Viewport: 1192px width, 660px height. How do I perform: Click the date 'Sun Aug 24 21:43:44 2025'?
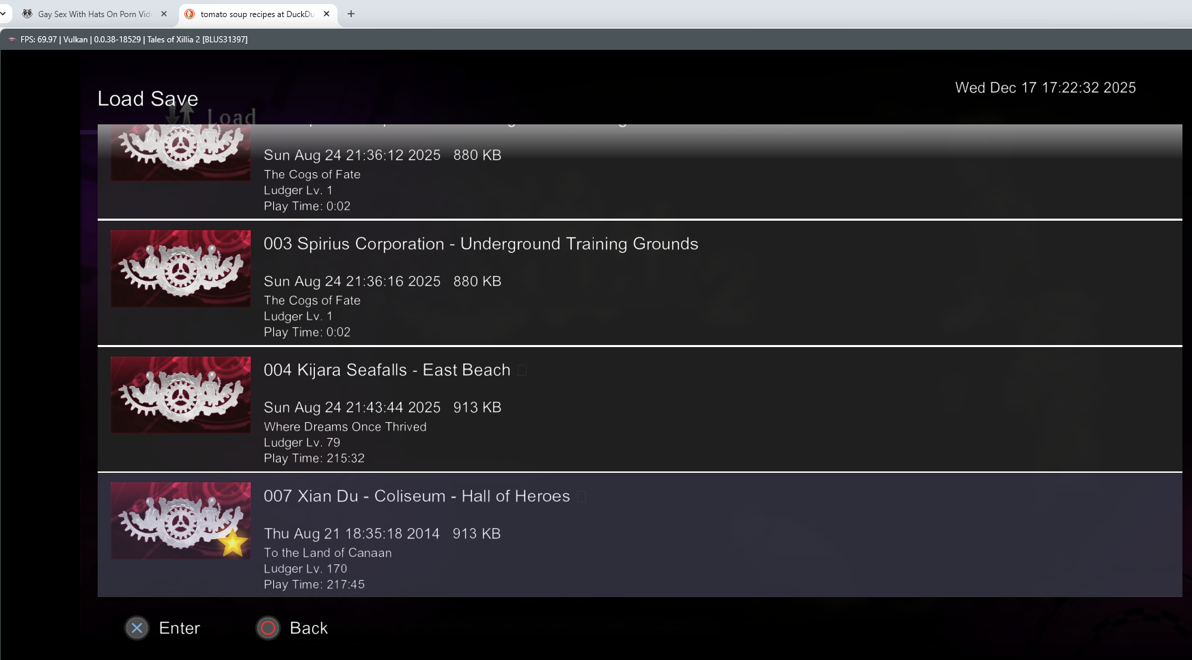(352, 407)
